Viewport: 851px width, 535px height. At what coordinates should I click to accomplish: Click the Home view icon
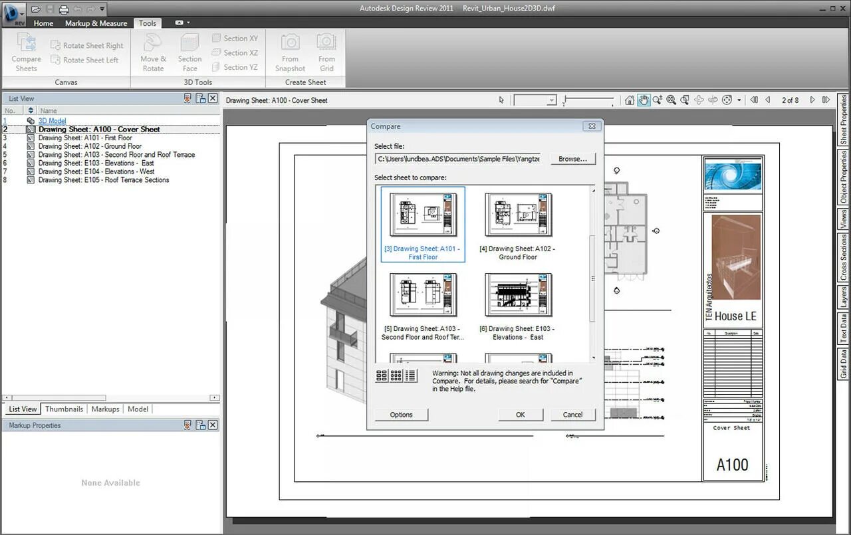point(630,100)
